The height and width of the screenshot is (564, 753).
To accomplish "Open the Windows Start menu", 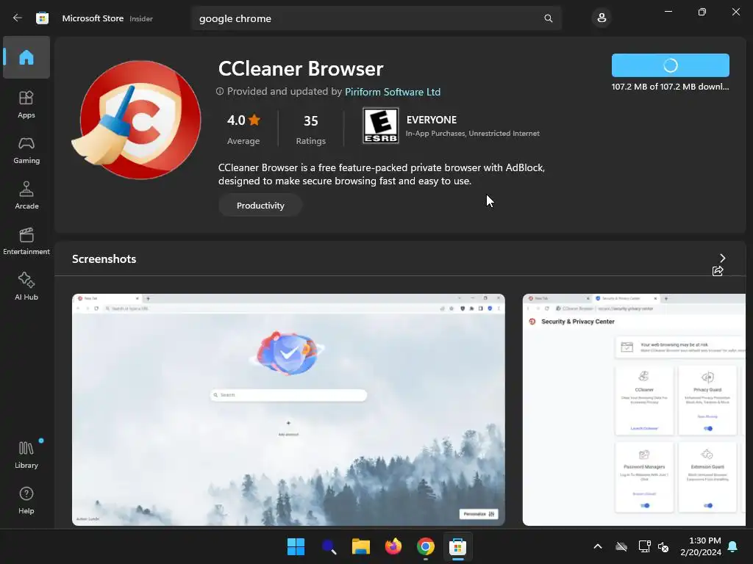I will pyautogui.click(x=296, y=546).
